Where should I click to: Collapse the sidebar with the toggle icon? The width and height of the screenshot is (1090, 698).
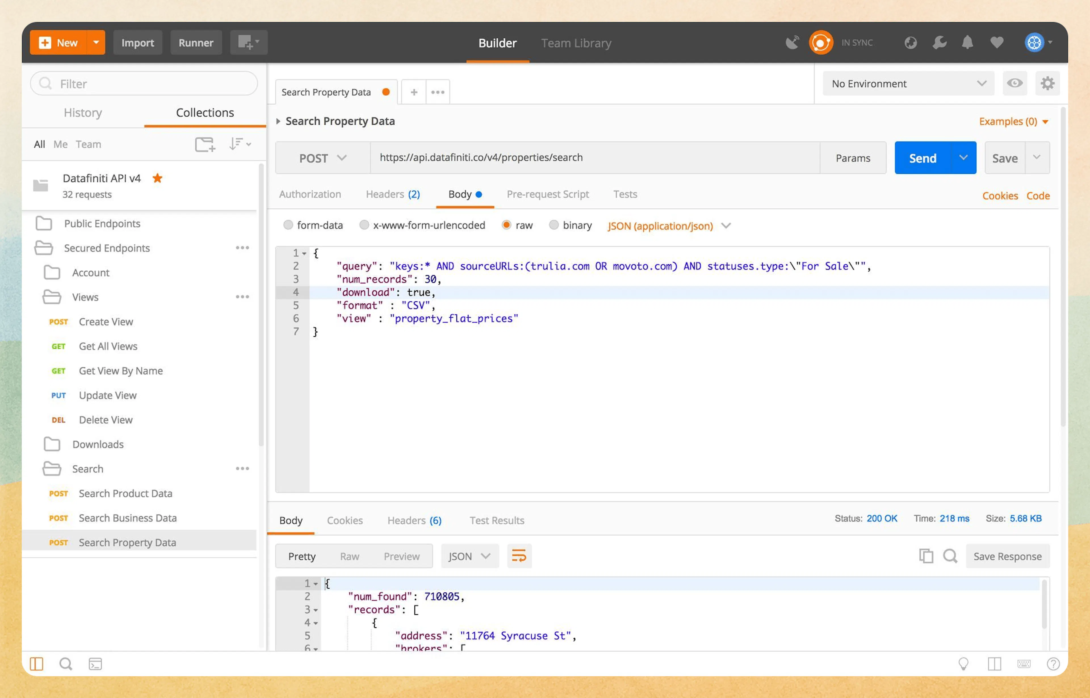36,664
